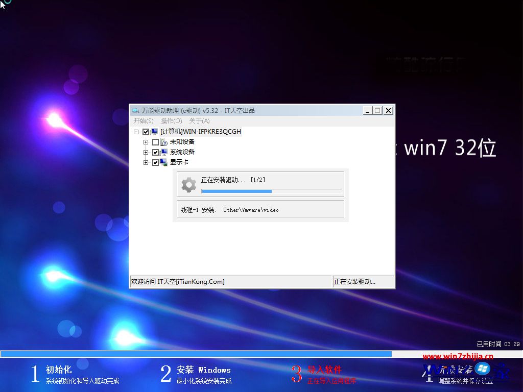Click the bottom system setup progress bar

click(x=261, y=354)
